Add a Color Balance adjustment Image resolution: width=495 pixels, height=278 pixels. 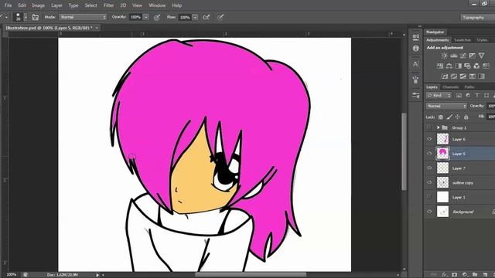tap(449, 66)
